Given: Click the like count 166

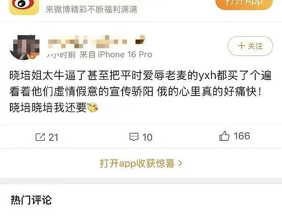Looking at the screenshot, I should coord(242,136).
